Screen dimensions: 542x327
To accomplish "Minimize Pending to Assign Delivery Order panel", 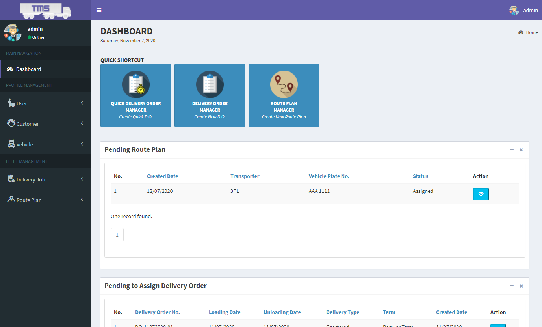I will 512,286.
